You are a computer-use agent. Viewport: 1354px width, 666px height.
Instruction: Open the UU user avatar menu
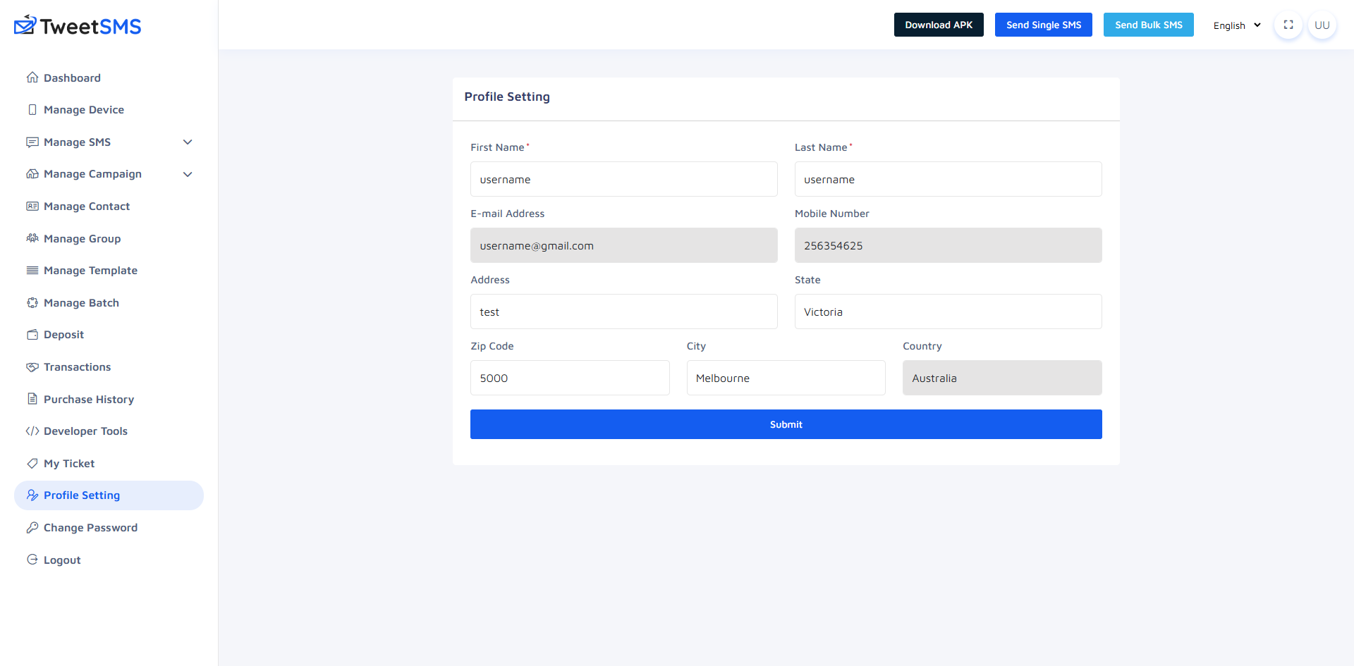pyautogui.click(x=1322, y=25)
